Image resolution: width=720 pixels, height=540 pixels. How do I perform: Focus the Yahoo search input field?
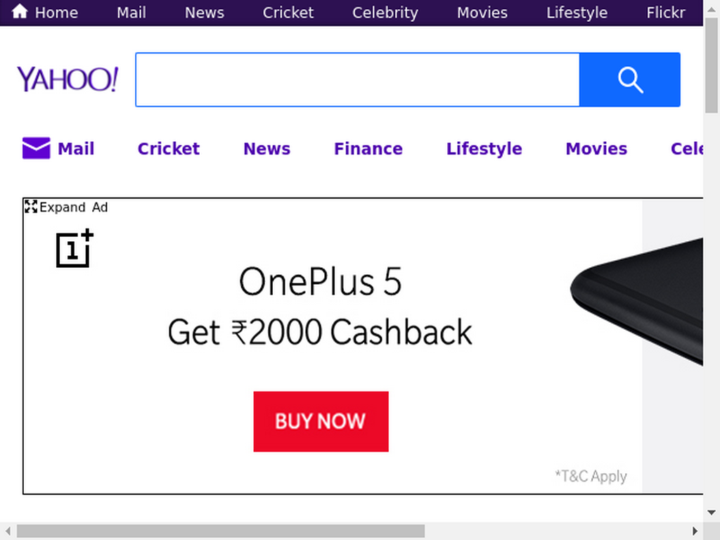pyautogui.click(x=358, y=79)
